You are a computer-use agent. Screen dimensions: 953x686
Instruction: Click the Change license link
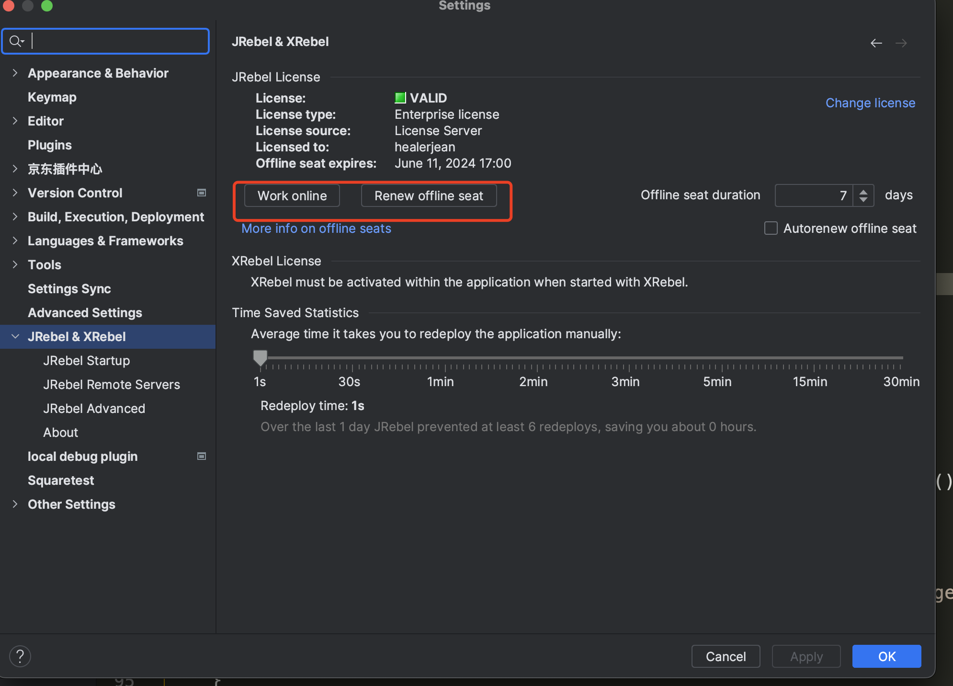tap(870, 103)
